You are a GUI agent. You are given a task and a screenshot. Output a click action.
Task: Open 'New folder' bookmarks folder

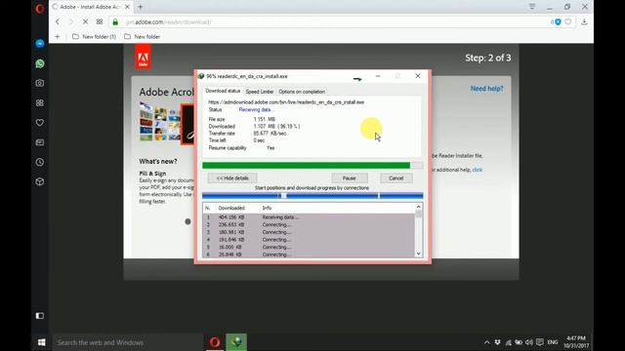(143, 37)
